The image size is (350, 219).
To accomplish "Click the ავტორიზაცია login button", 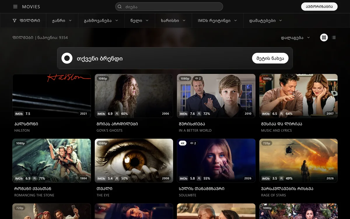I will (x=319, y=7).
